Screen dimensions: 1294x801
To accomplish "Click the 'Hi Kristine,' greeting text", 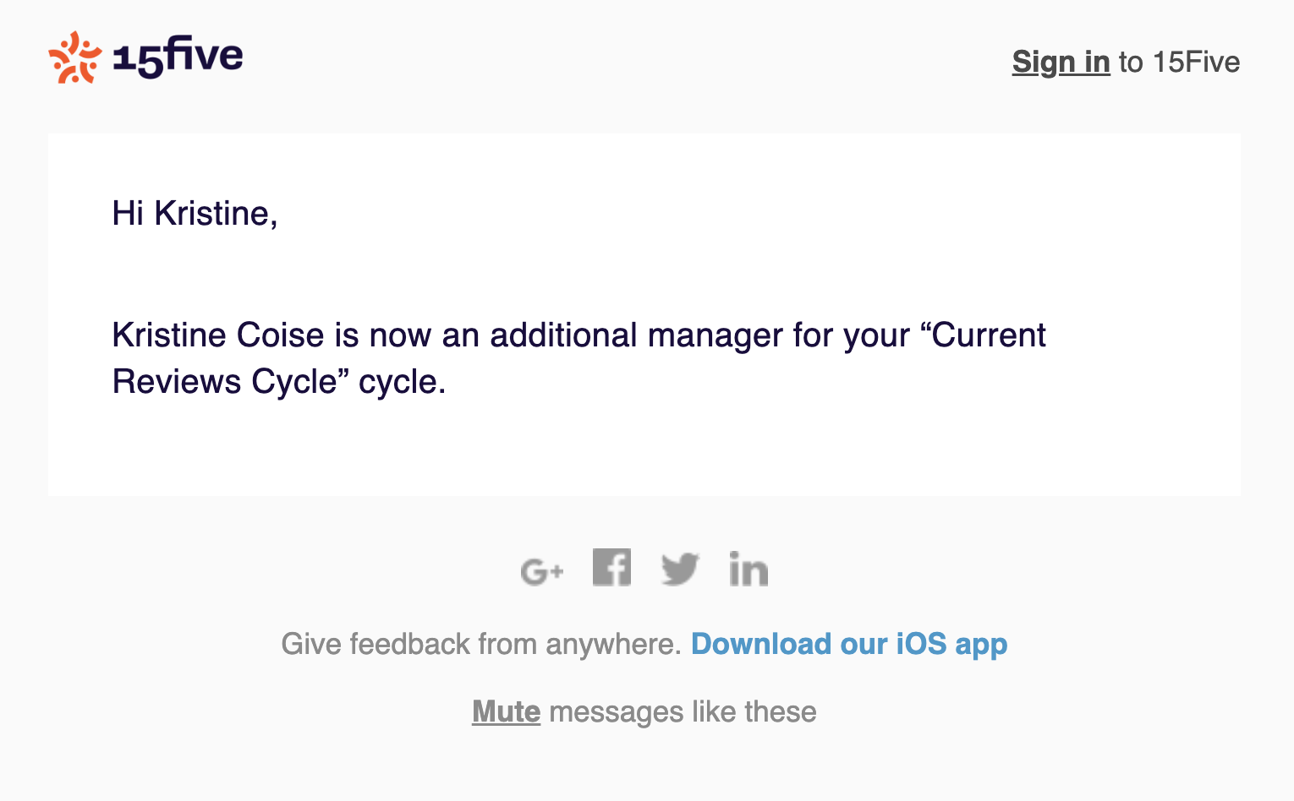I will tap(195, 214).
